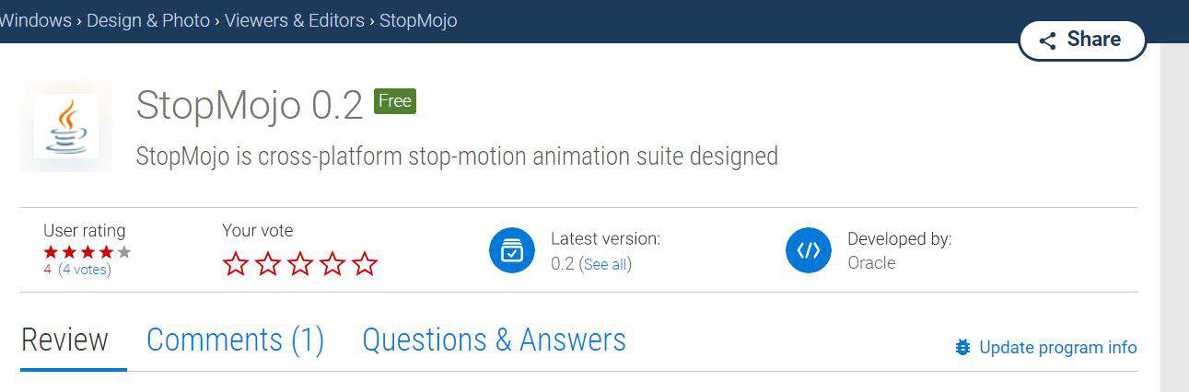Screen dimensions: 1189x392
Task: Click the latest version calendar icon
Action: [x=512, y=250]
